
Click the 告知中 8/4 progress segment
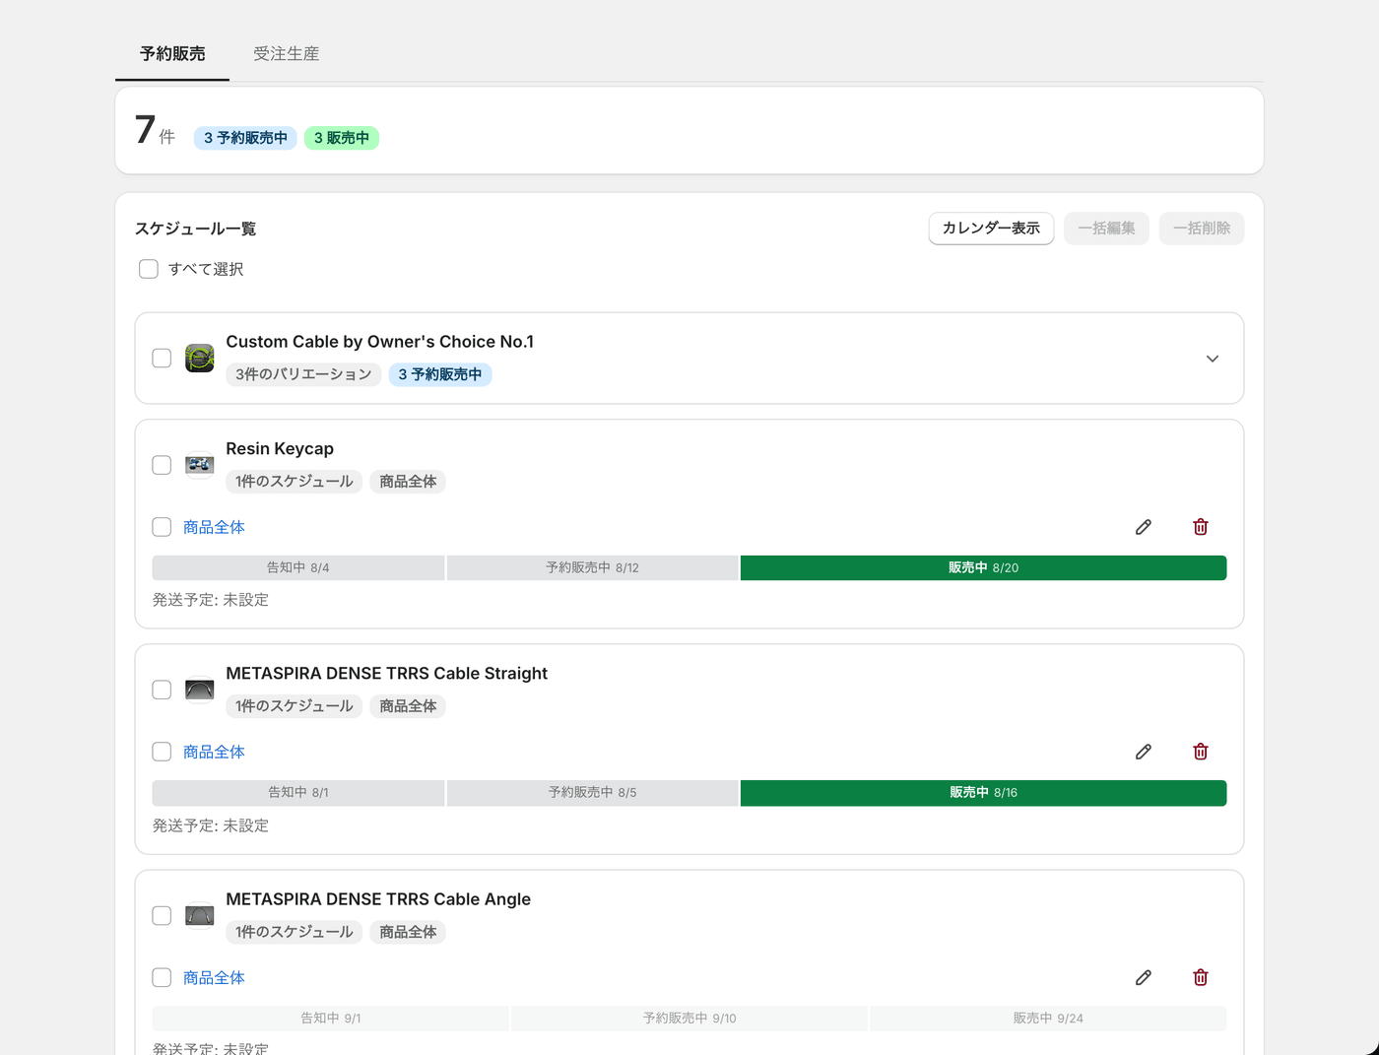tap(298, 567)
